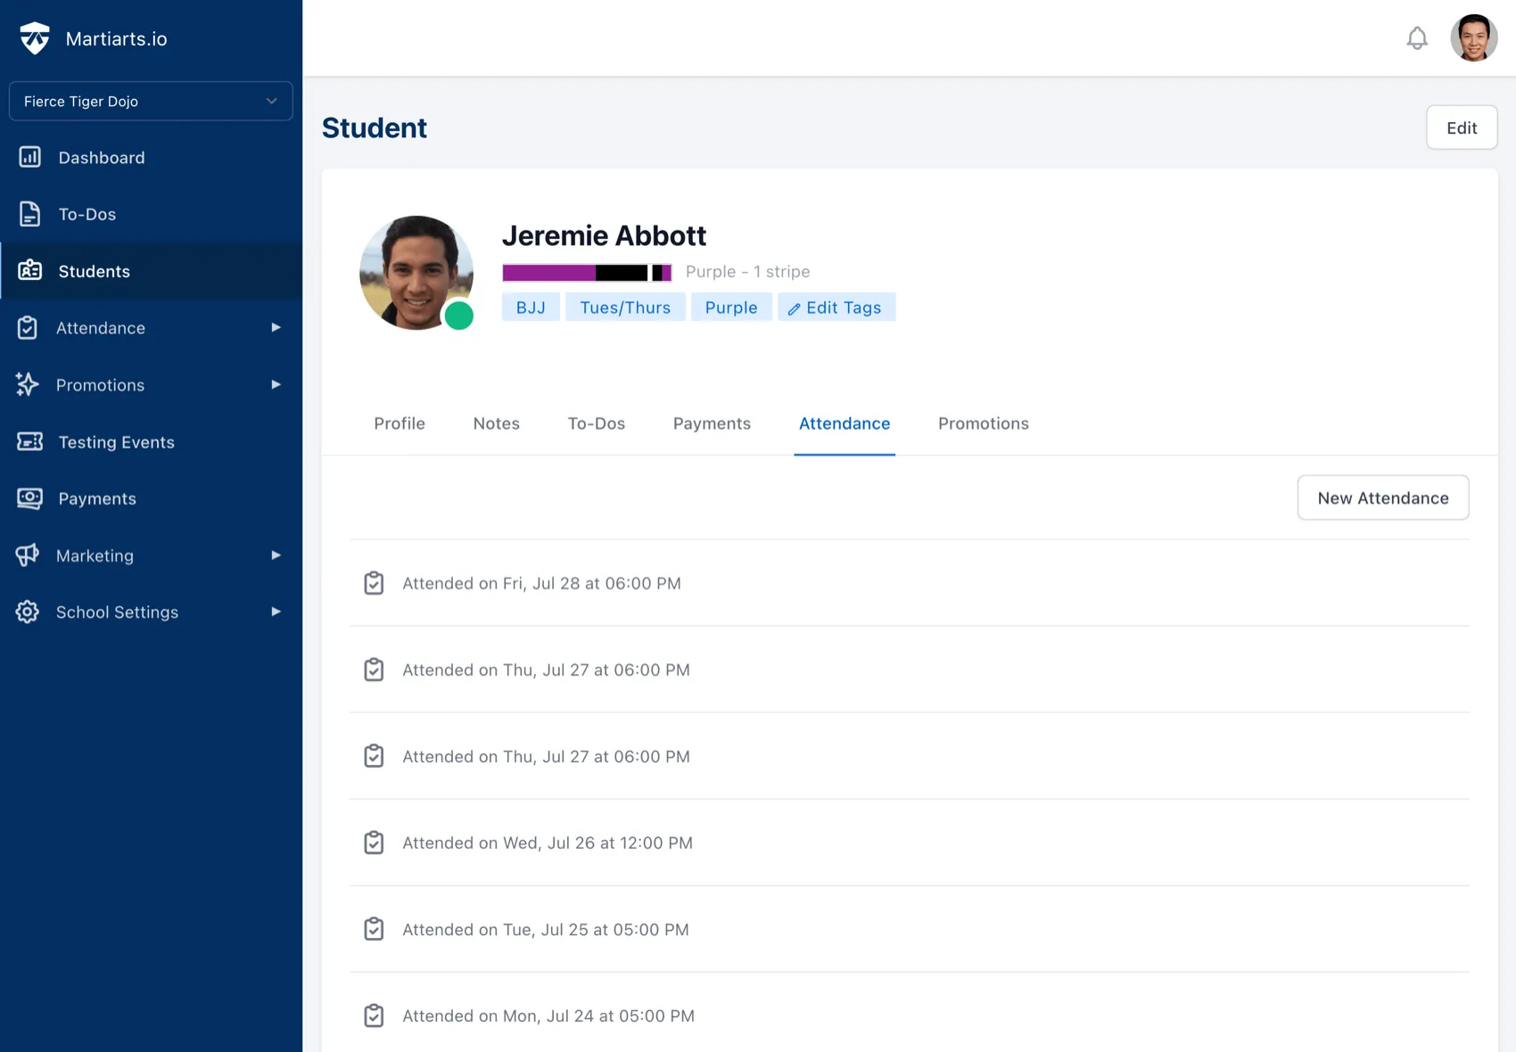1516x1052 pixels.
Task: Click the Martiarts.io shield logo
Action: (35, 37)
